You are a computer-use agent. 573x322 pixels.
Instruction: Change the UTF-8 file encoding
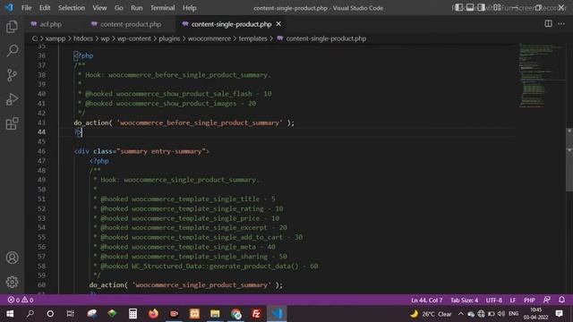pos(493,301)
